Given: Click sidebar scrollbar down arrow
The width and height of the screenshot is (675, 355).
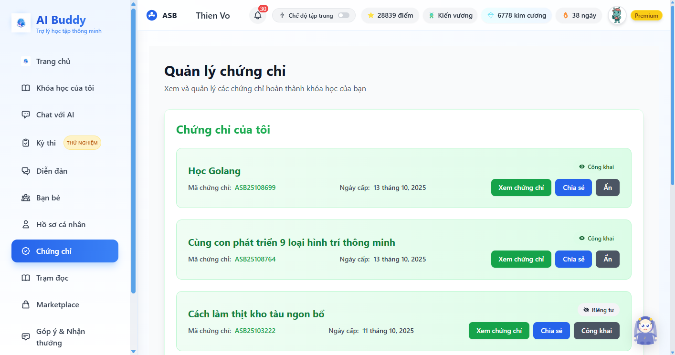Looking at the screenshot, I should [x=134, y=351].
